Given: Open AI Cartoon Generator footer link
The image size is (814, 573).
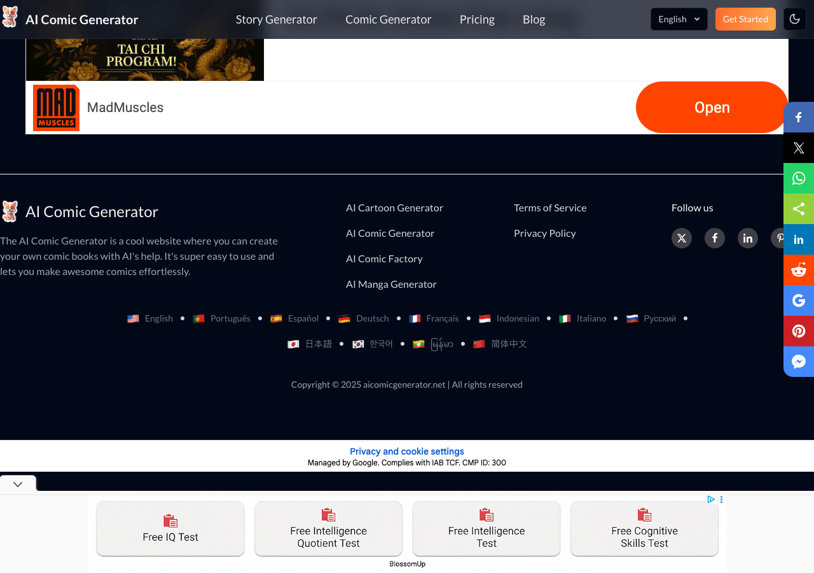Looking at the screenshot, I should [x=394, y=208].
